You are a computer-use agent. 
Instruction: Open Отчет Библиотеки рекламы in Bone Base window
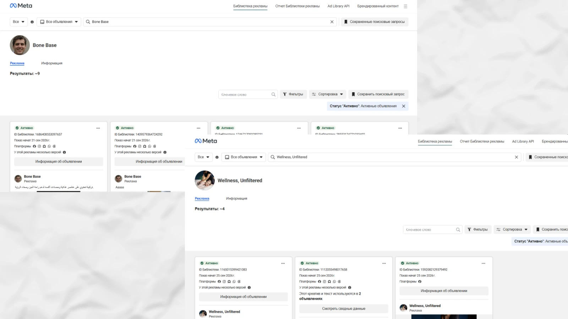297,6
